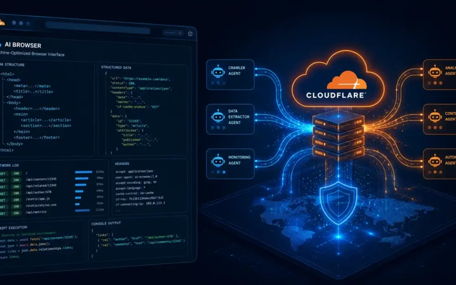
Task: Click the Crawler Agent robot icon
Action: point(218,71)
